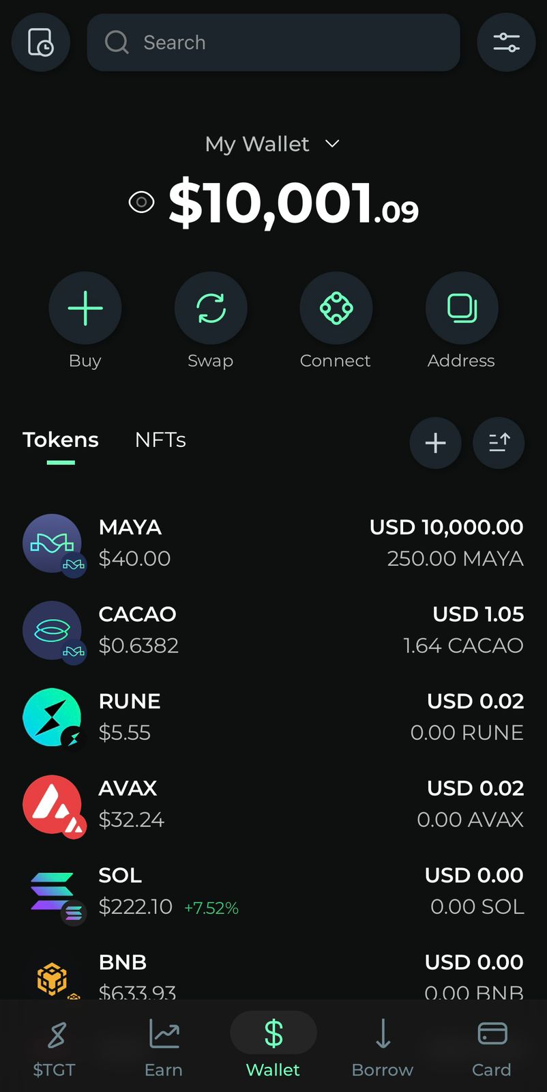Open the token sort order icon
The width and height of the screenshot is (547, 1092).
pos(499,443)
